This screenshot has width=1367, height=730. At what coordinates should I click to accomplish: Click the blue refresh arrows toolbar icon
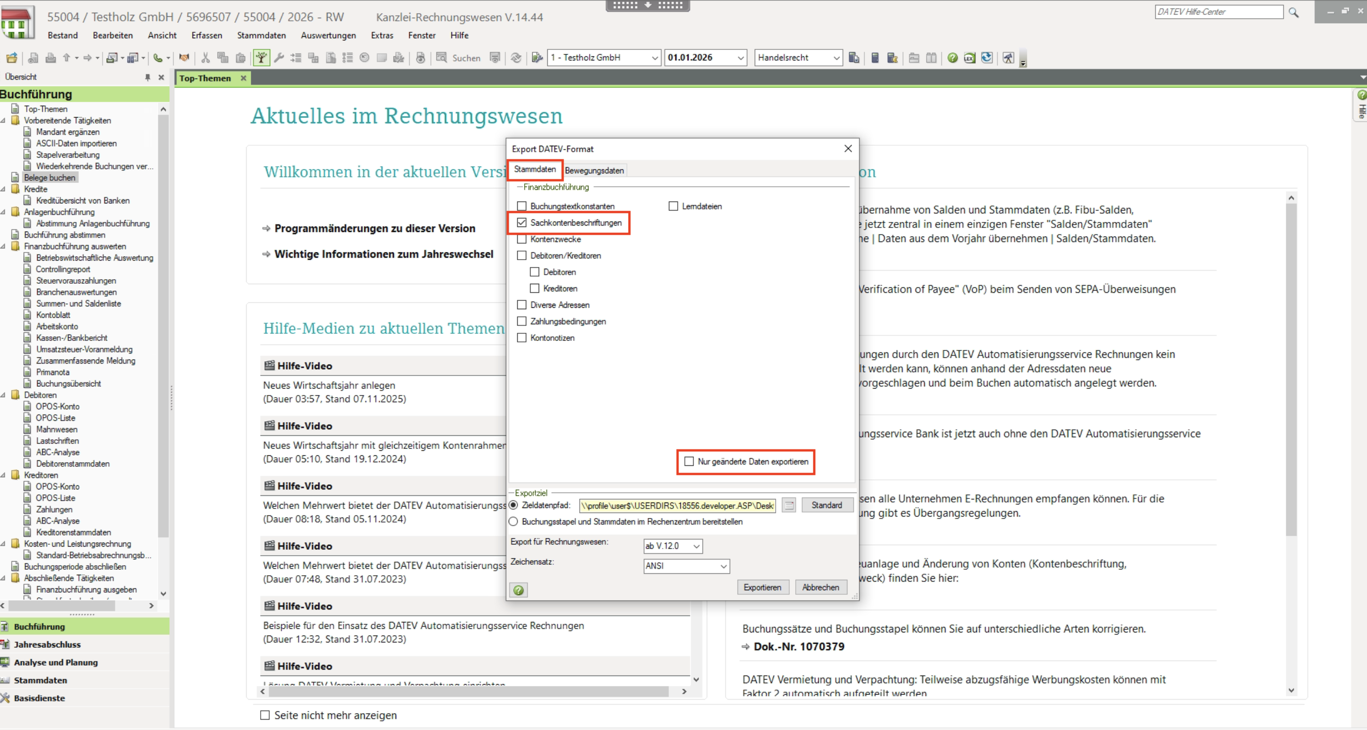tap(987, 58)
